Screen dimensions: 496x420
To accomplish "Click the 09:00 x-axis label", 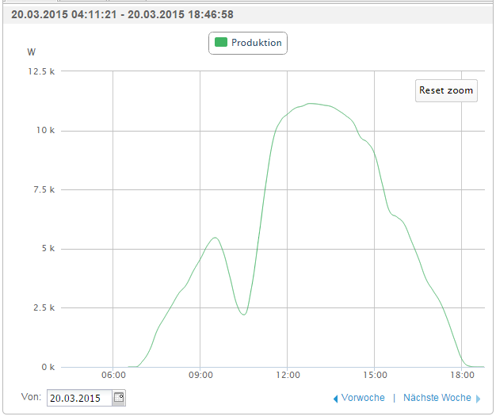I will point(200,376).
